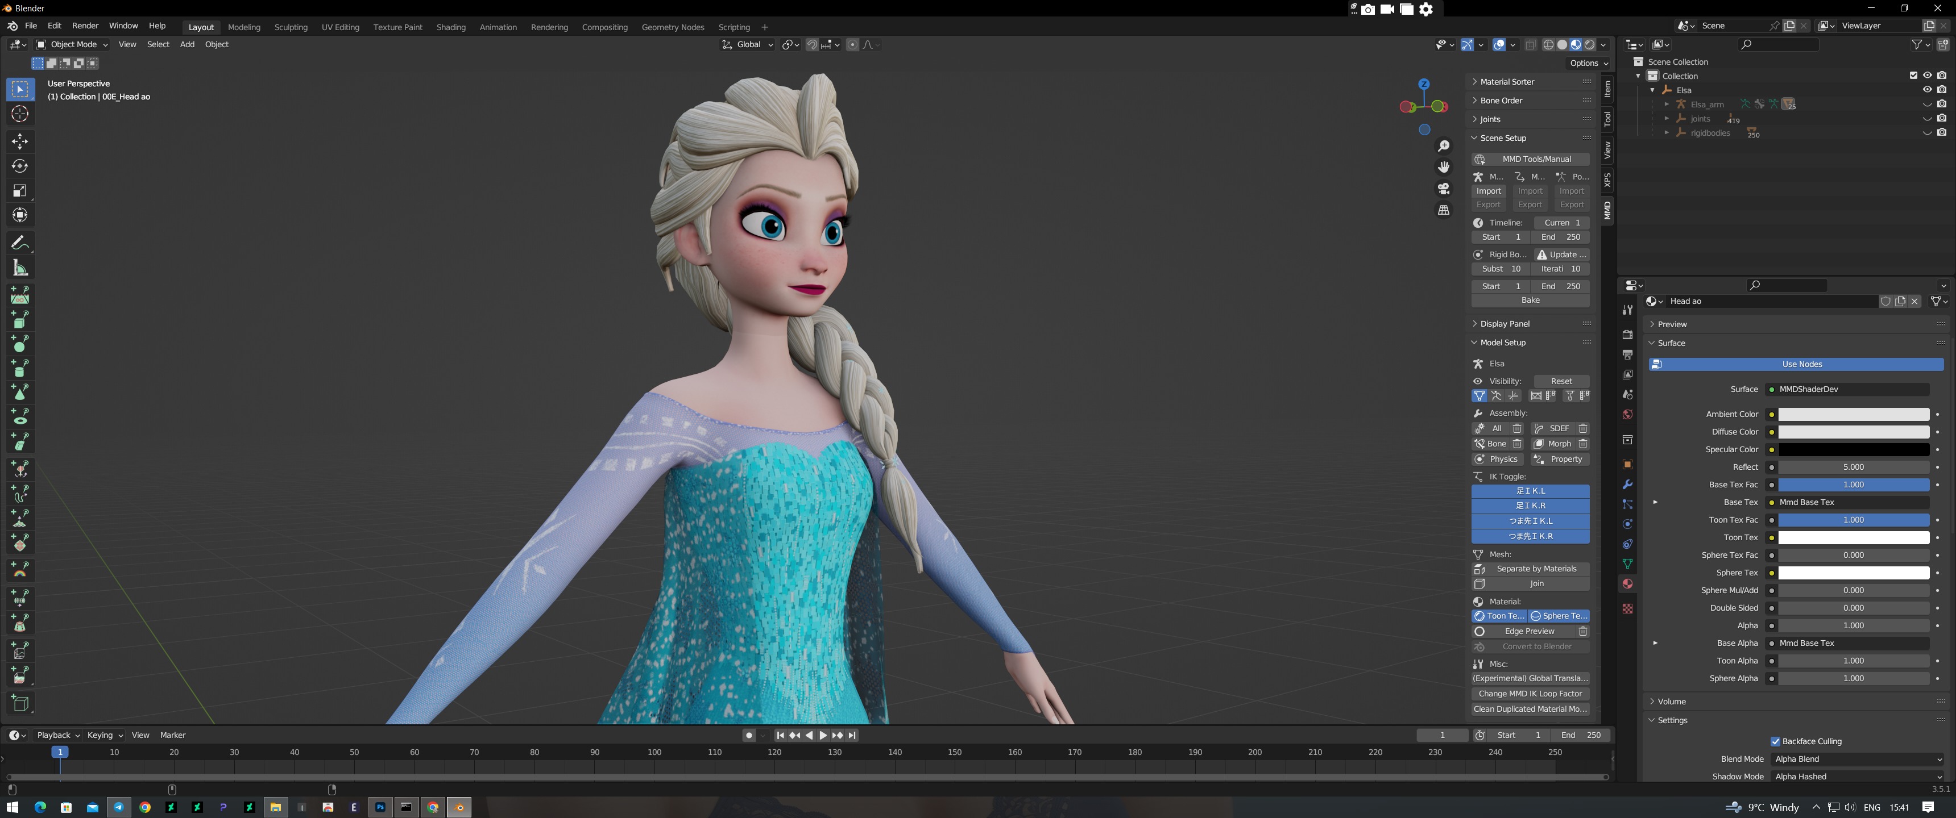Screen dimensions: 1956x818
Task: Click Change MMD IK Loop Factor button
Action: coord(1530,694)
